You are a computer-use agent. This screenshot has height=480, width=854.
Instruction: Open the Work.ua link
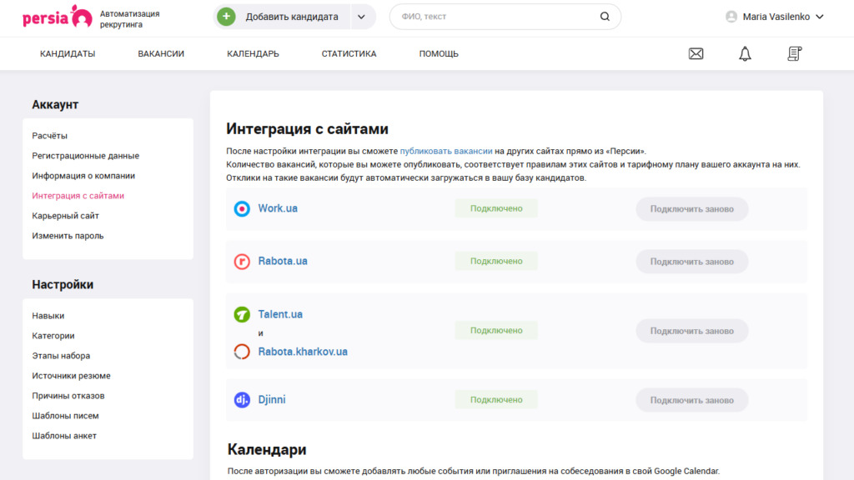point(278,208)
